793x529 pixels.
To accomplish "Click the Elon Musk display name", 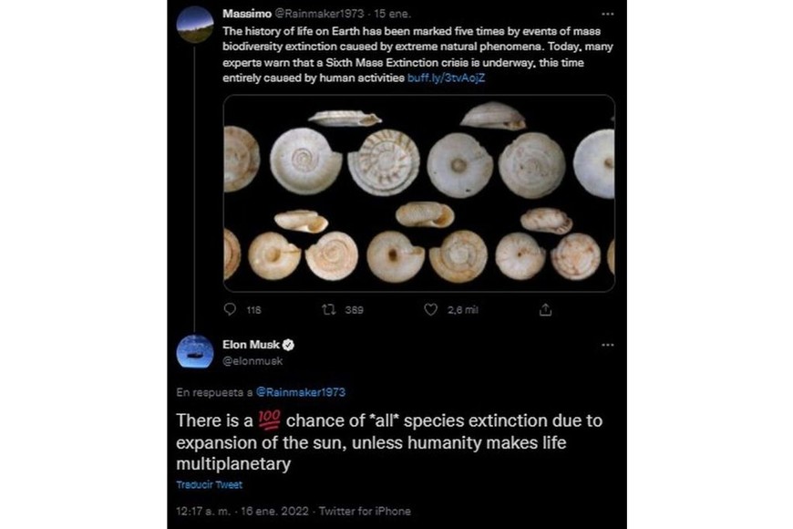I will pyautogui.click(x=251, y=345).
